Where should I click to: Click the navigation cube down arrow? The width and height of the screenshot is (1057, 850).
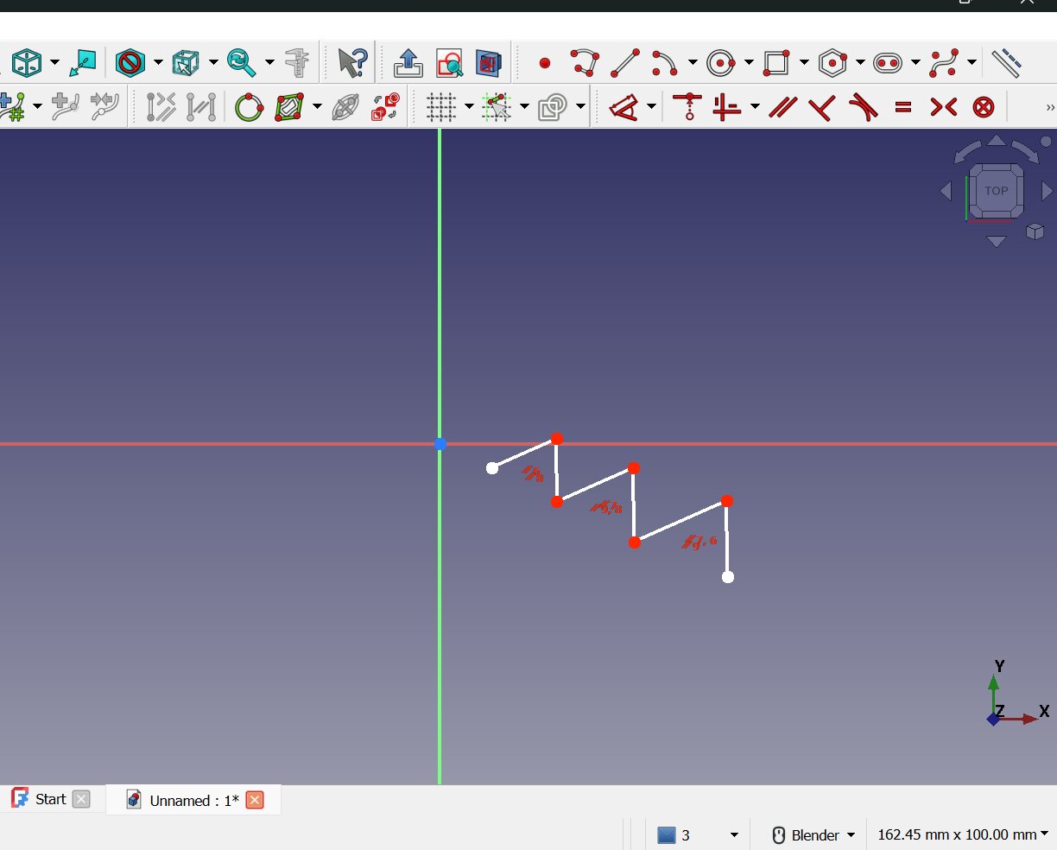[x=996, y=242]
